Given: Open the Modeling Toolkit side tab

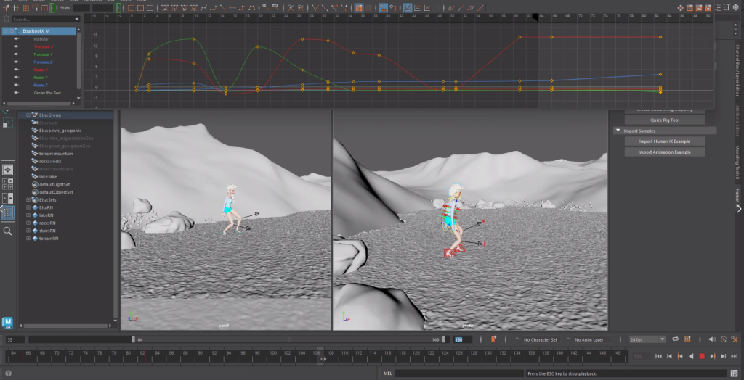Looking at the screenshot, I should click(x=738, y=162).
